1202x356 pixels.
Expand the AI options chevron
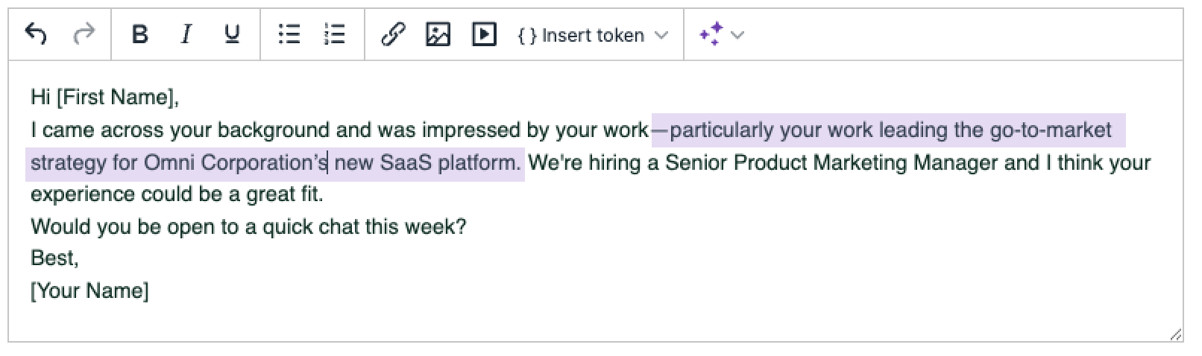coord(737,35)
